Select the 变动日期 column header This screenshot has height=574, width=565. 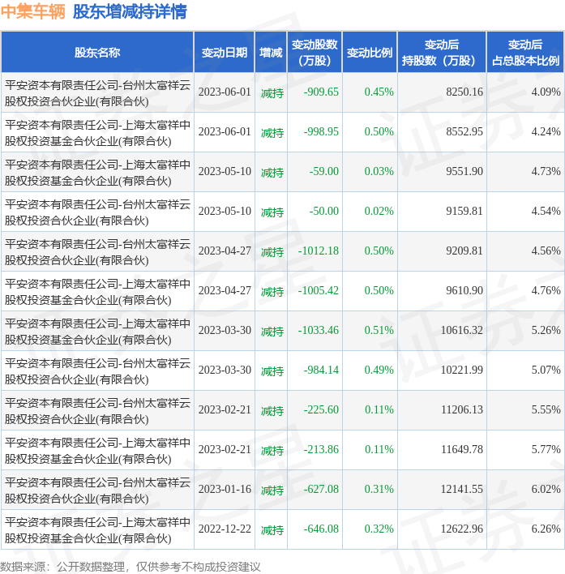[225, 53]
